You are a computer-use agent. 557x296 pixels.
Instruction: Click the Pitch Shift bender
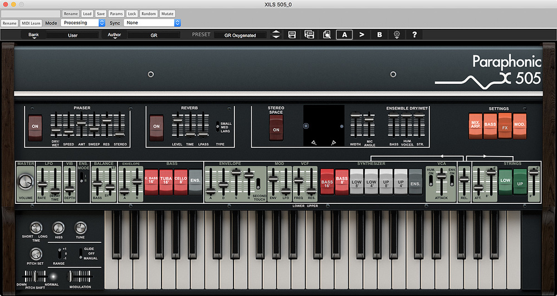pos(35,276)
